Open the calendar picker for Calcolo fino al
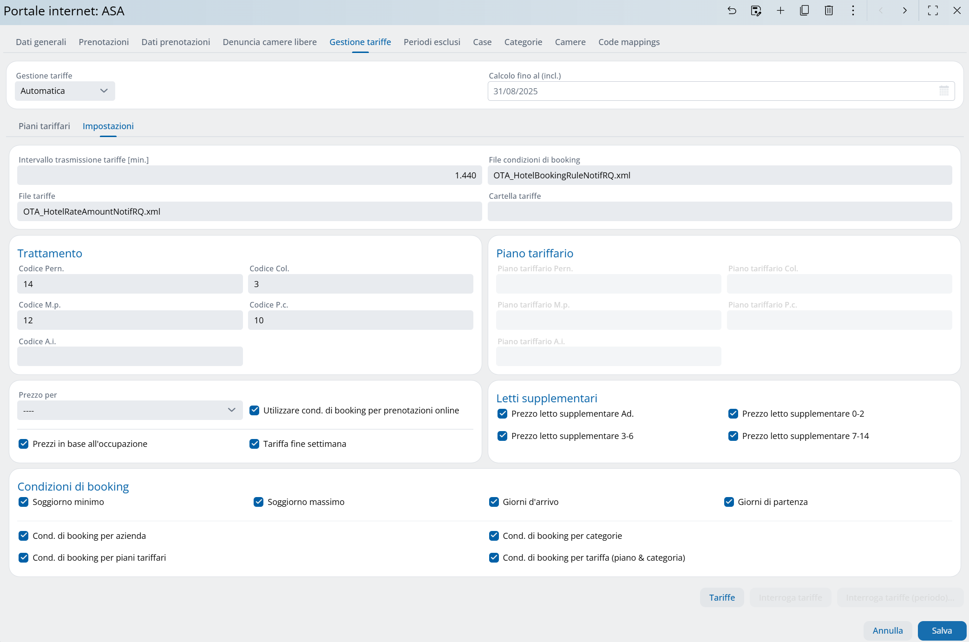 coord(944,91)
